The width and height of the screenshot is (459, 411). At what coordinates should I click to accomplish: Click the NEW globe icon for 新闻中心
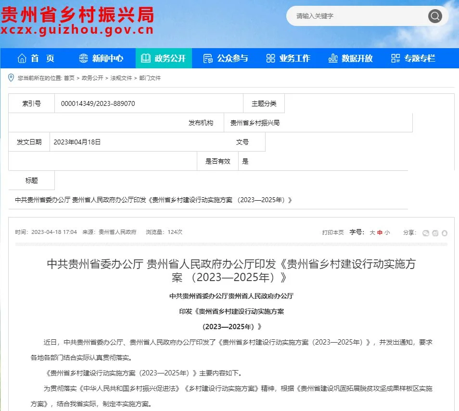click(84, 58)
